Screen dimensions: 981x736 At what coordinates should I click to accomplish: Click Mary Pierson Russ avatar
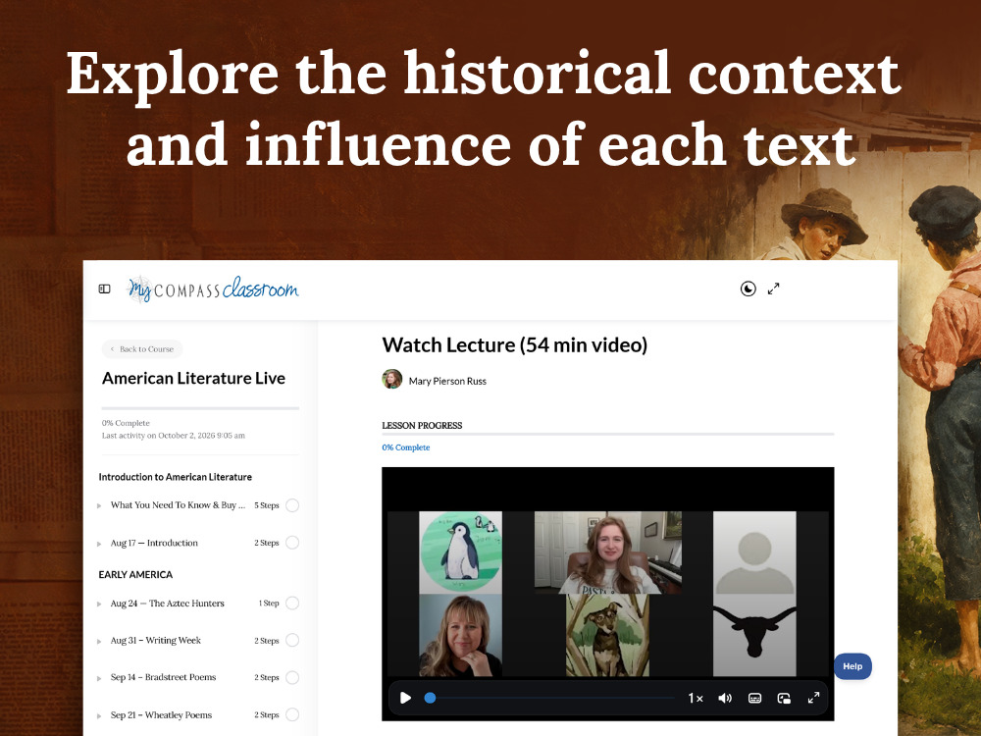(x=392, y=379)
